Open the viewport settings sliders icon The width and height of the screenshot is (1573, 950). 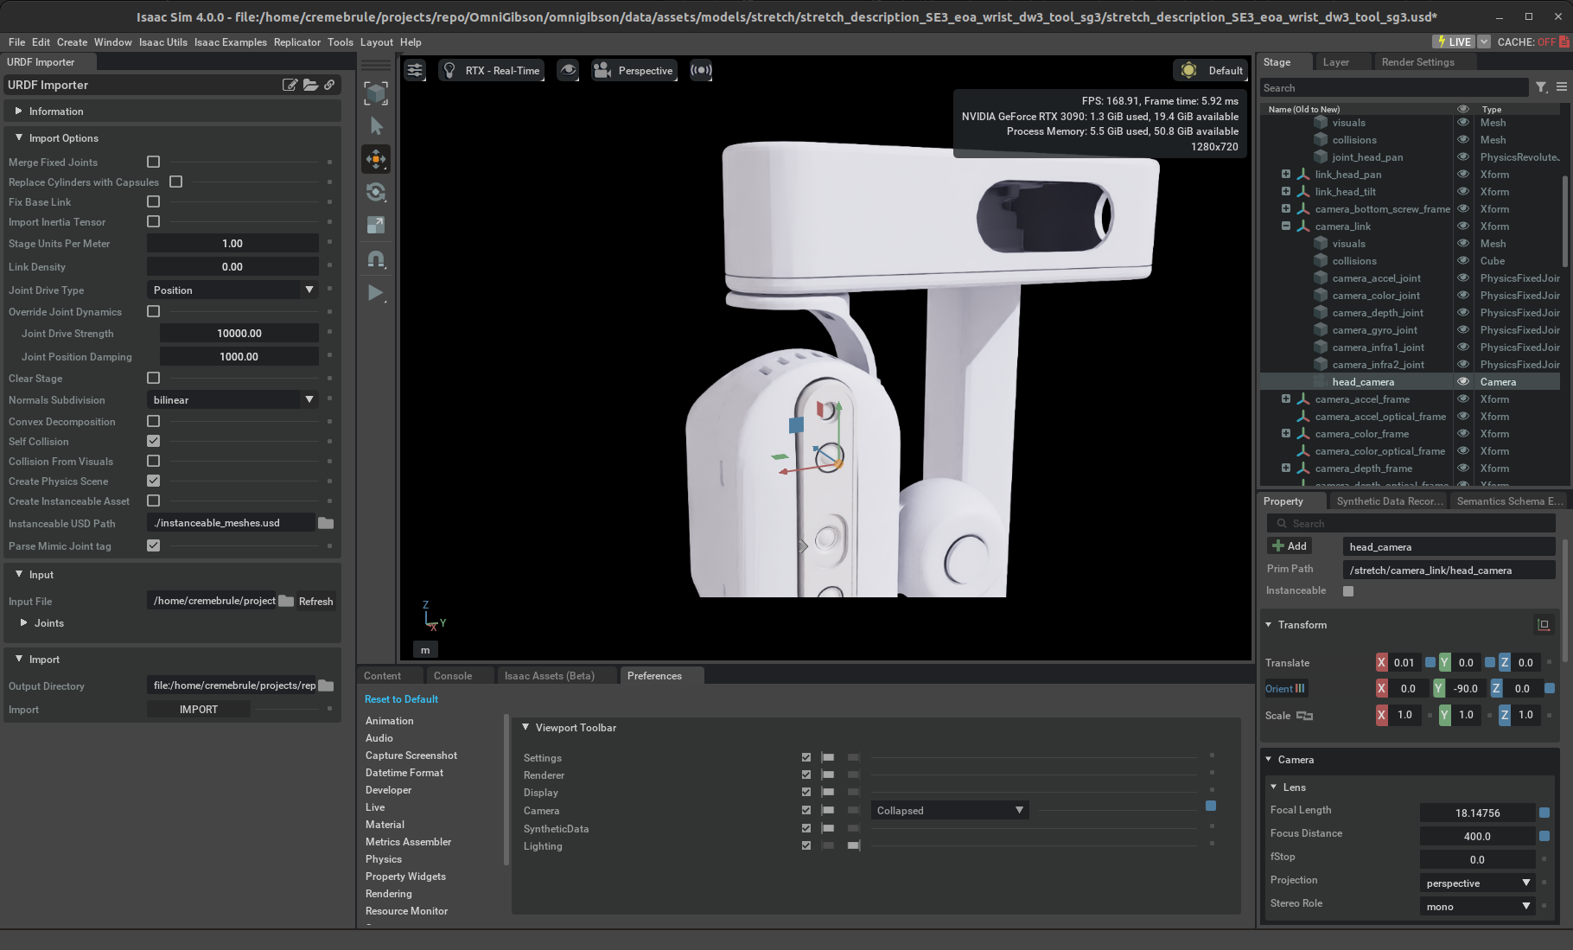416,71
